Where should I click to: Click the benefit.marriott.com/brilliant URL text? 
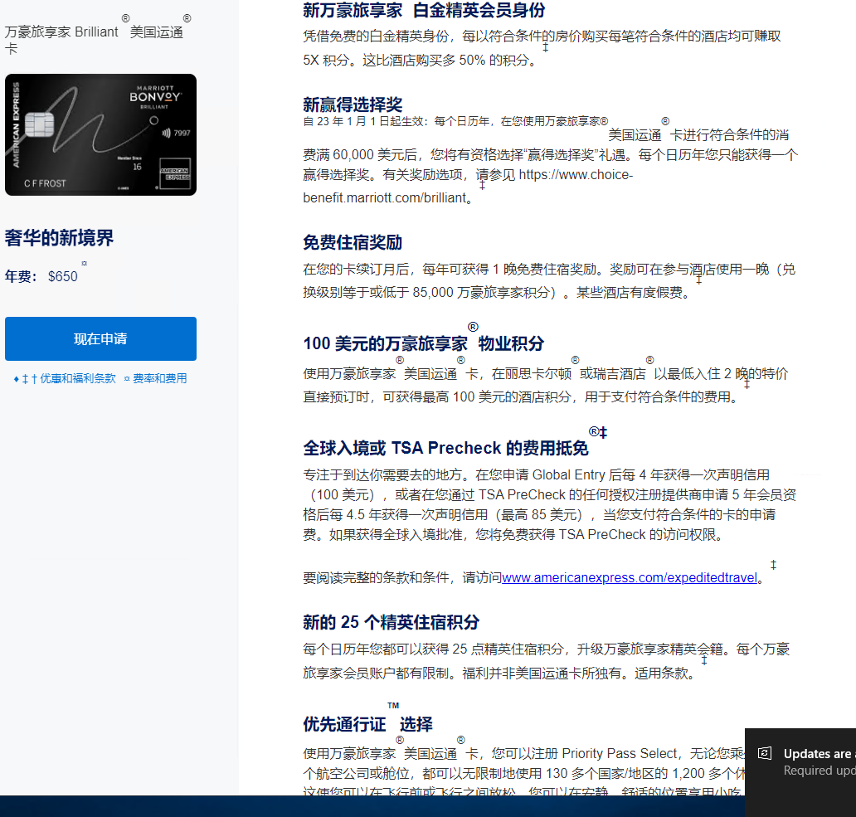384,197
